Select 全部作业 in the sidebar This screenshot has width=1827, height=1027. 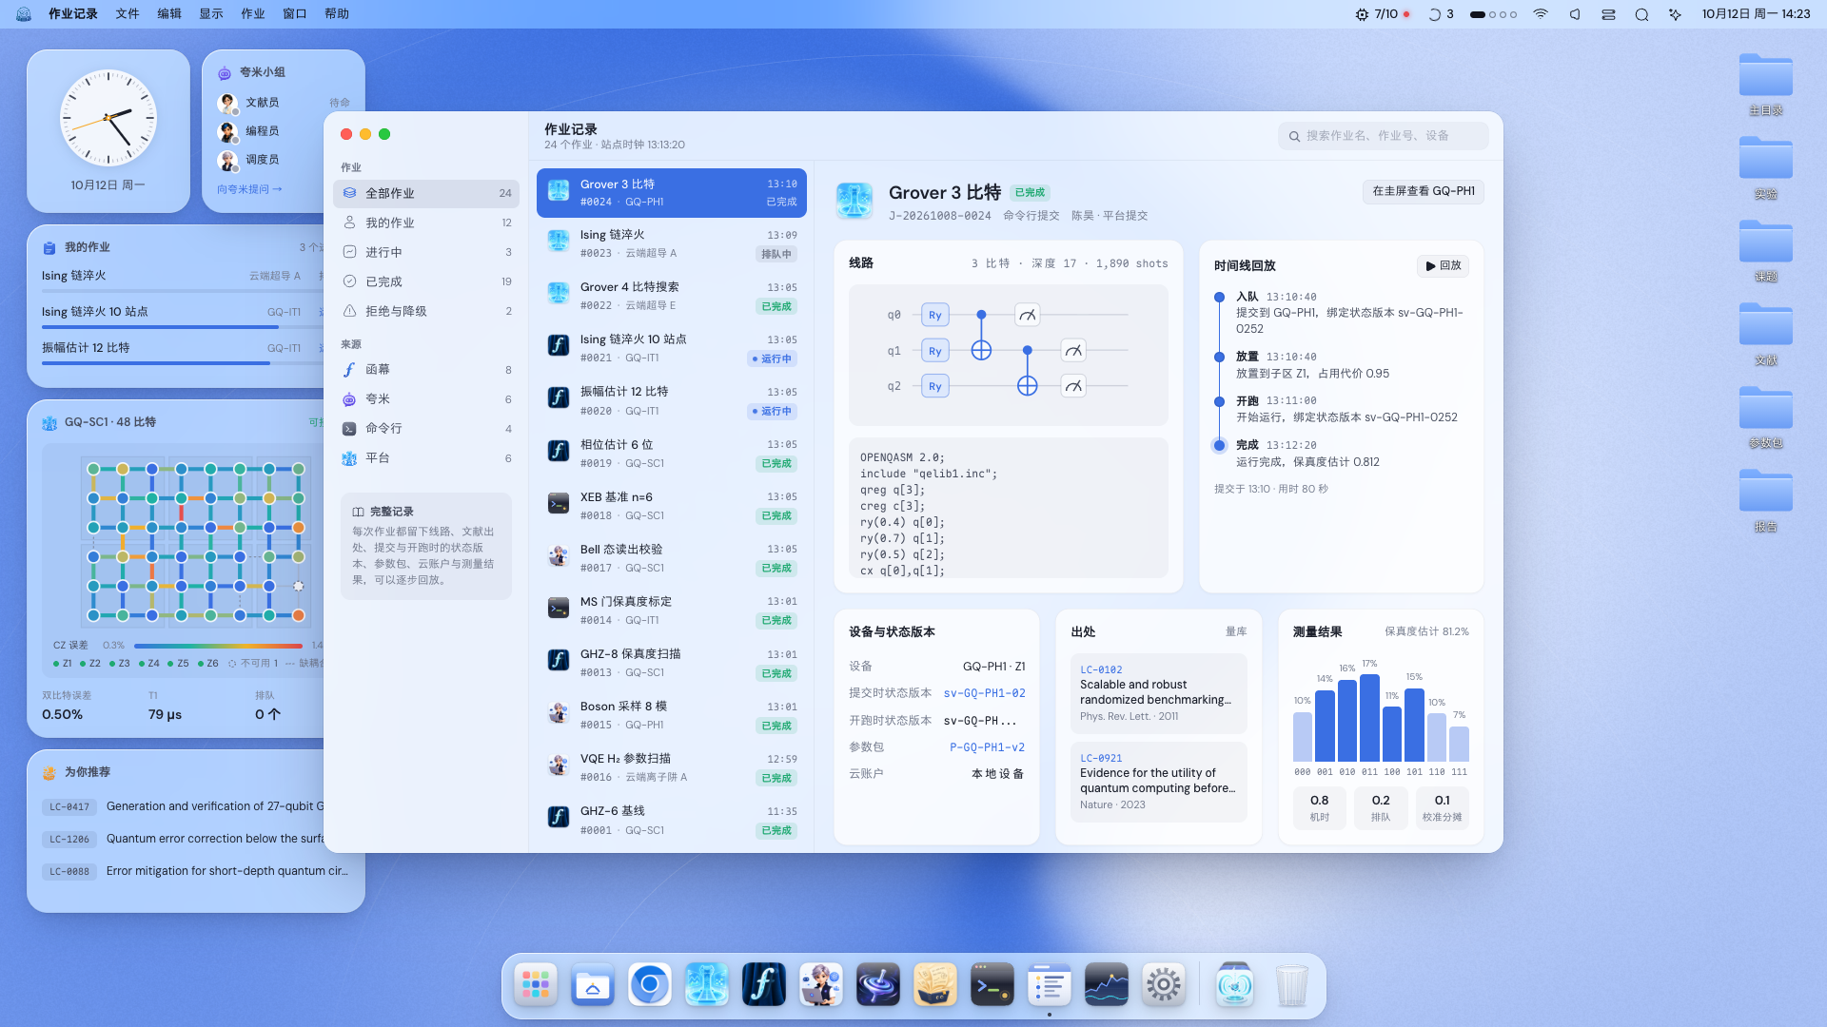(x=425, y=193)
